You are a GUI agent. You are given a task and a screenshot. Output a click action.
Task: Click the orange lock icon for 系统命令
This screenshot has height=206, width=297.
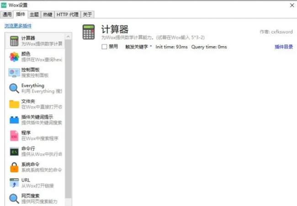click(x=14, y=167)
